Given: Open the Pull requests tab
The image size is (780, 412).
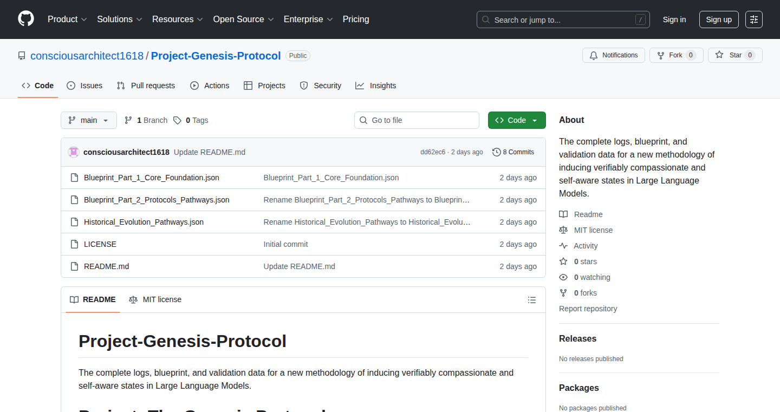Looking at the screenshot, I should (146, 86).
